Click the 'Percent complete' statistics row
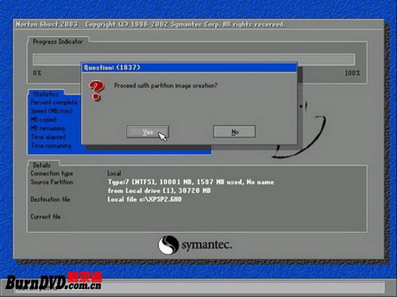Image resolution: width=397 pixels, height=297 pixels. pos(54,102)
